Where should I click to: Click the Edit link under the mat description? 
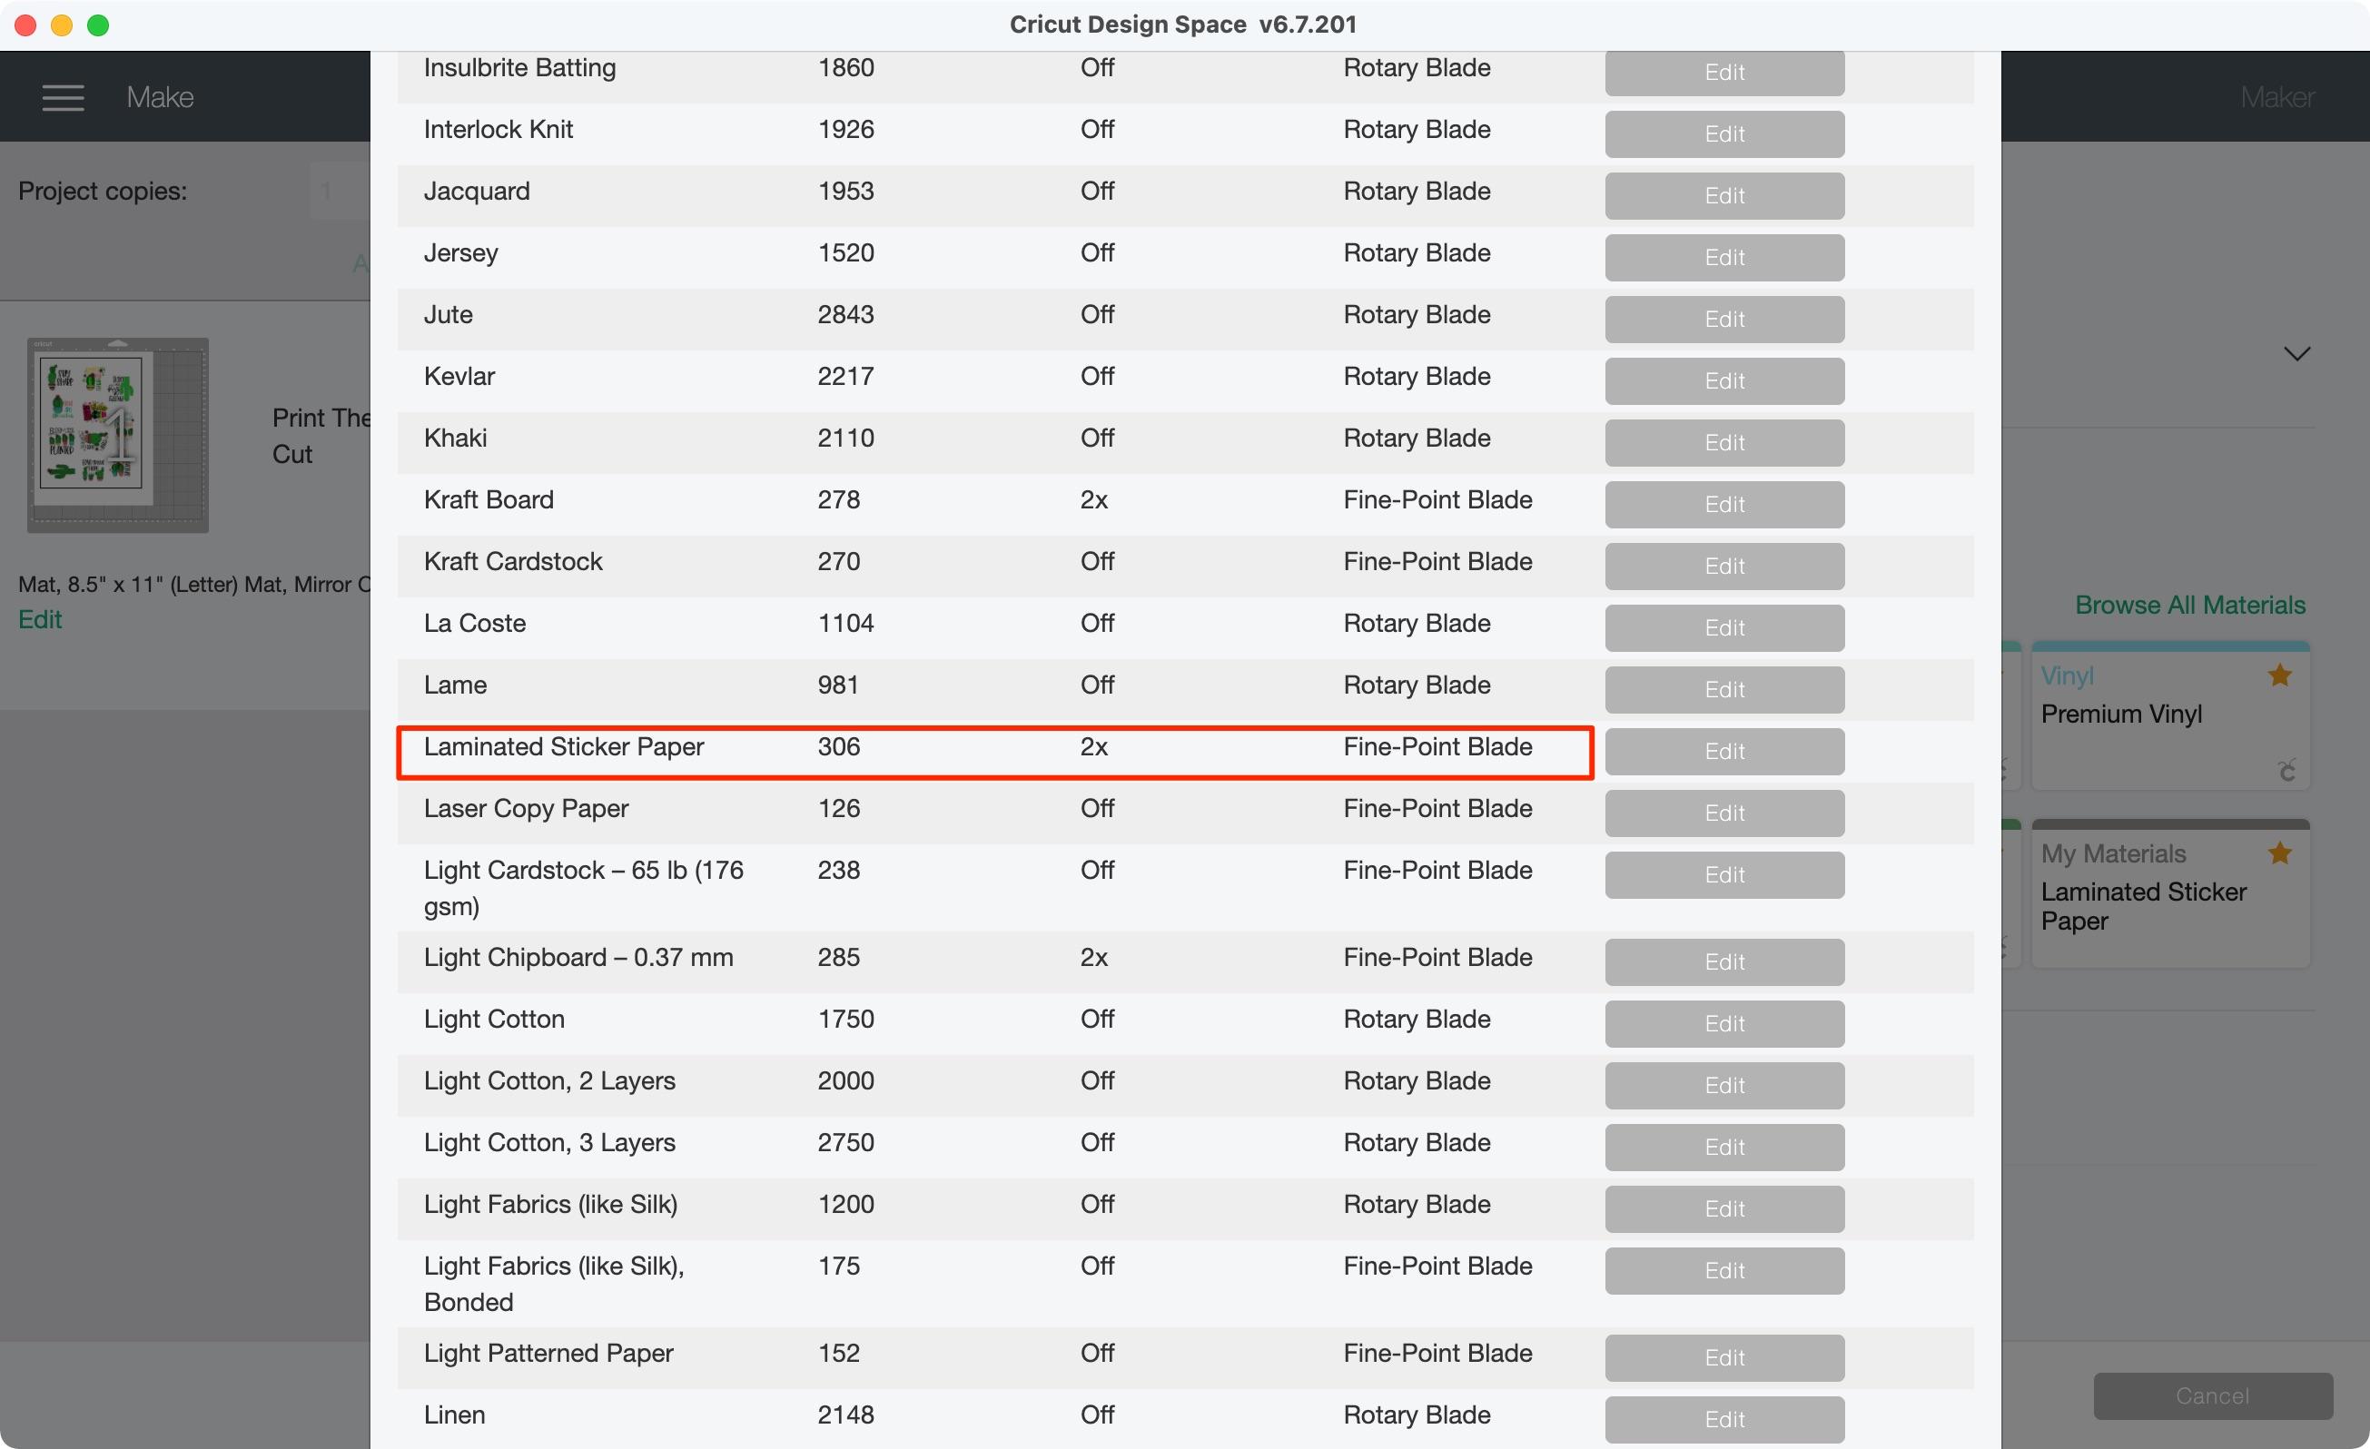click(40, 619)
